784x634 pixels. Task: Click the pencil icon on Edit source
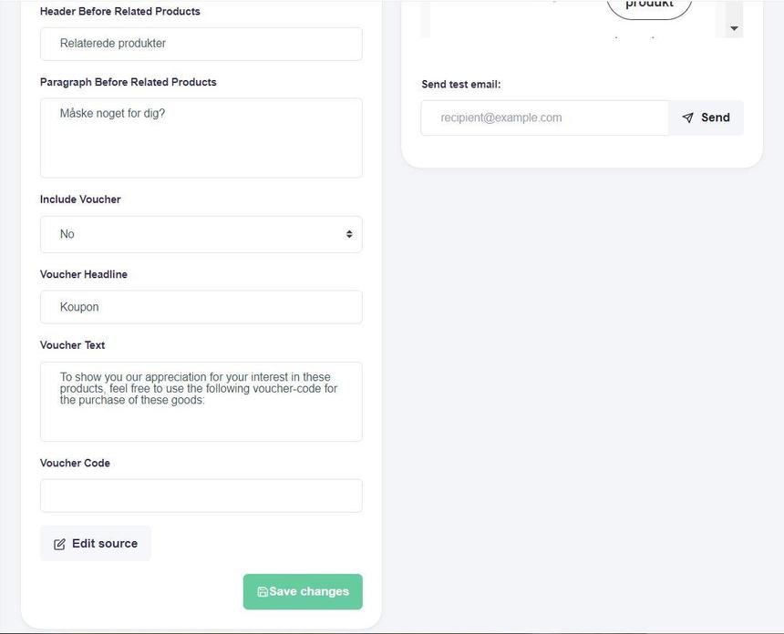(x=59, y=544)
